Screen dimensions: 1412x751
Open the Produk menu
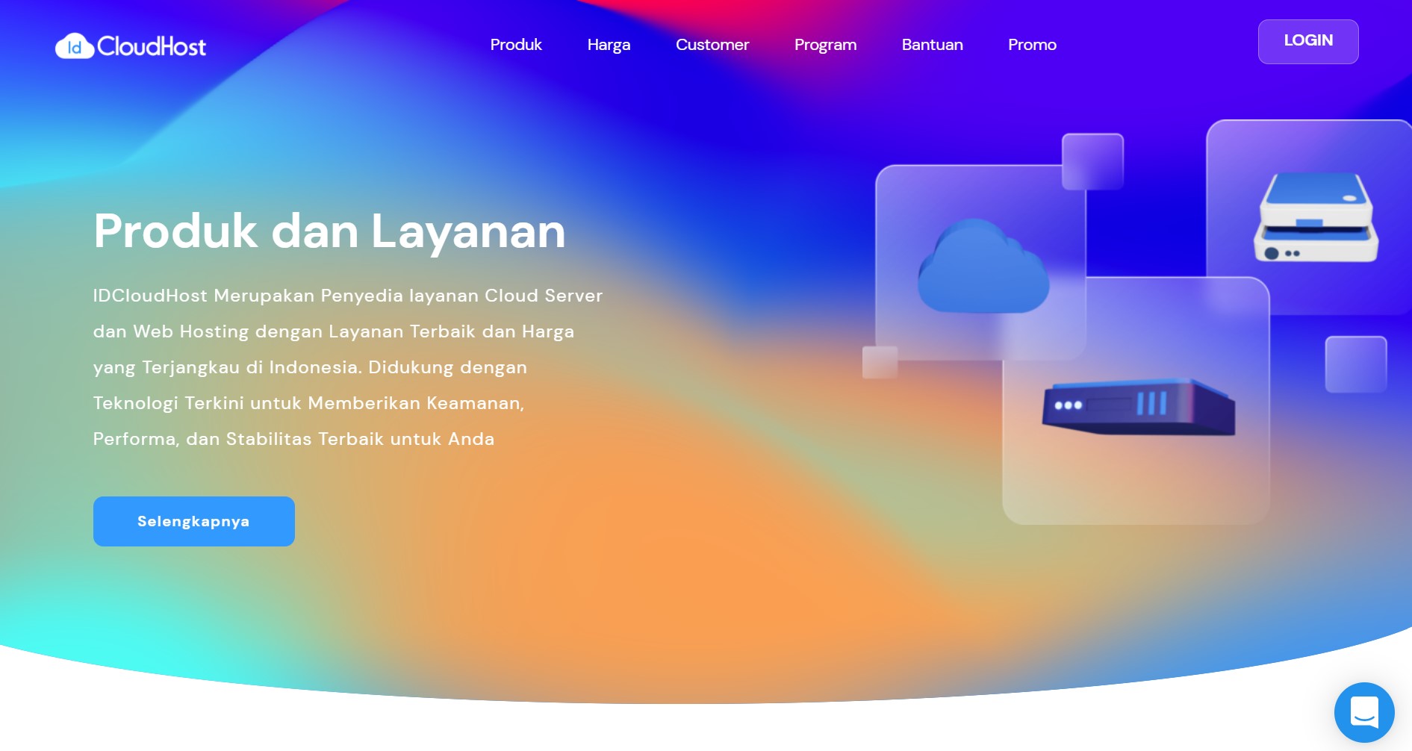point(515,45)
